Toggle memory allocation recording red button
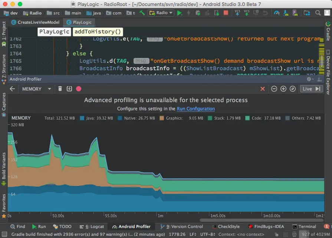The height and width of the screenshot is (238, 332). 79,89
